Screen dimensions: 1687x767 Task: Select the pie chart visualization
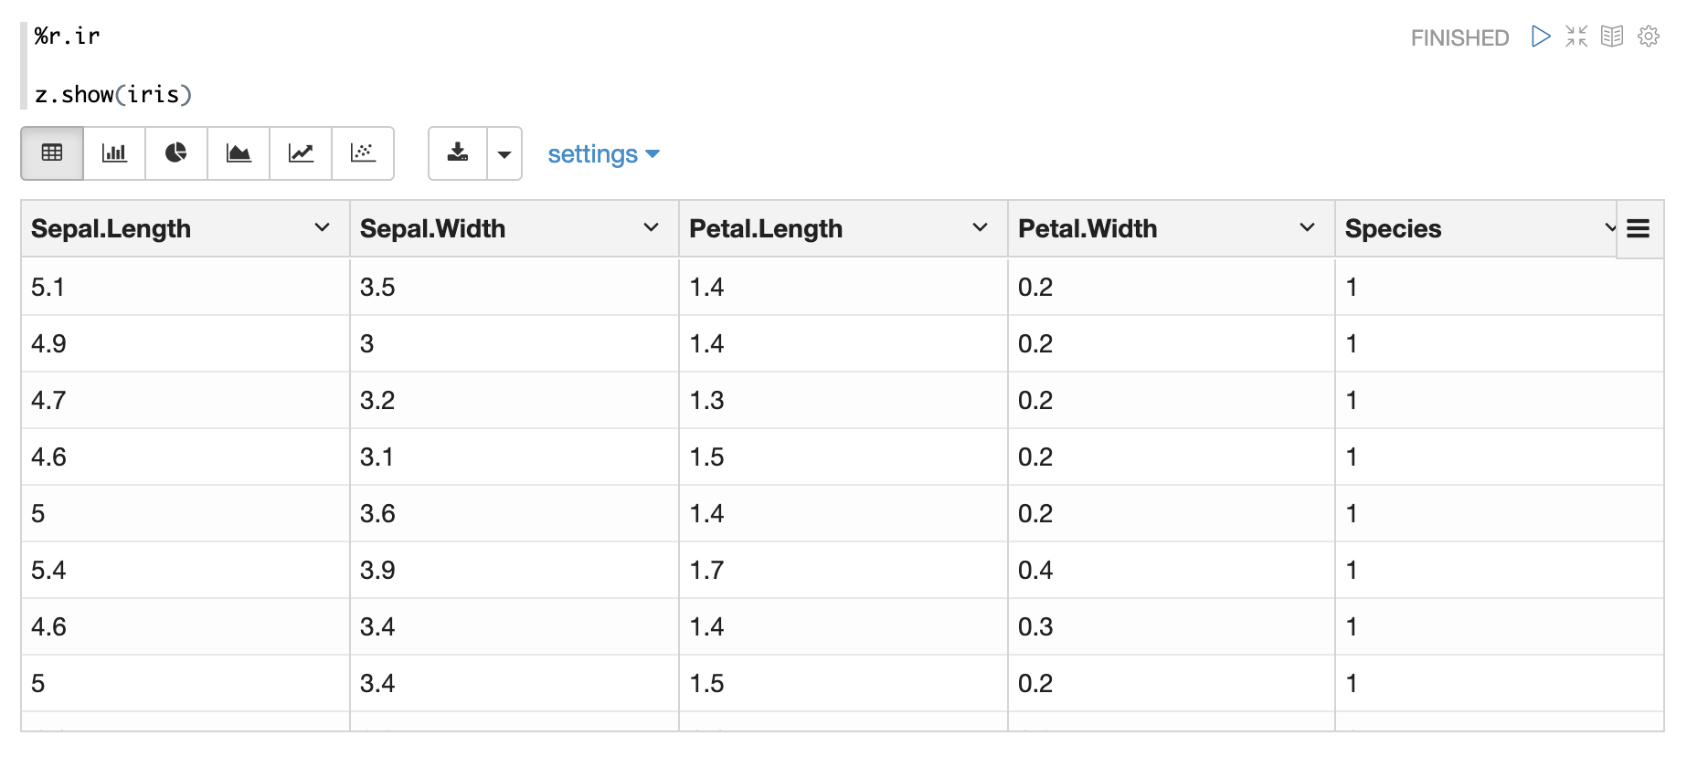tap(176, 153)
